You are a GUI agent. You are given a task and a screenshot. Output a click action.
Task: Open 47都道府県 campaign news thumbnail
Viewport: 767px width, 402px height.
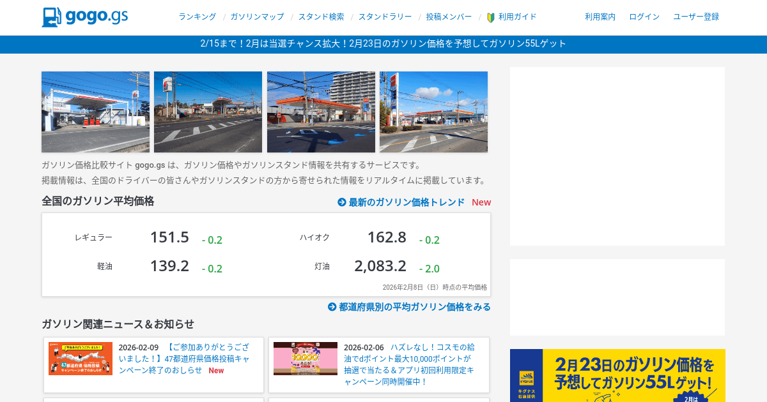coord(81,359)
